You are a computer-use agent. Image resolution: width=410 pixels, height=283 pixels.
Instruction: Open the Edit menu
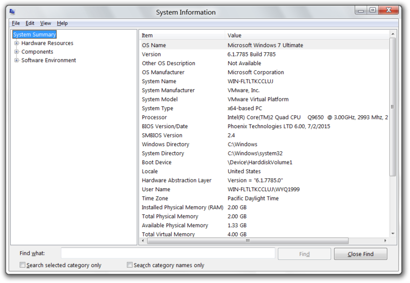30,23
